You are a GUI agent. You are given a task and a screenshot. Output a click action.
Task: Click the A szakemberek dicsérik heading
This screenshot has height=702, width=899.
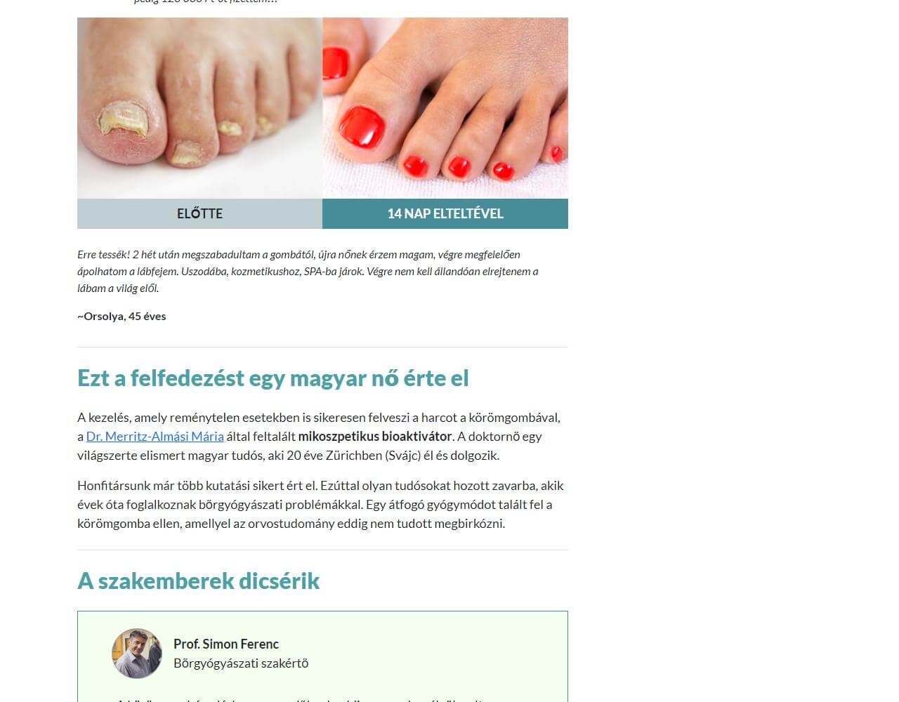click(x=198, y=581)
